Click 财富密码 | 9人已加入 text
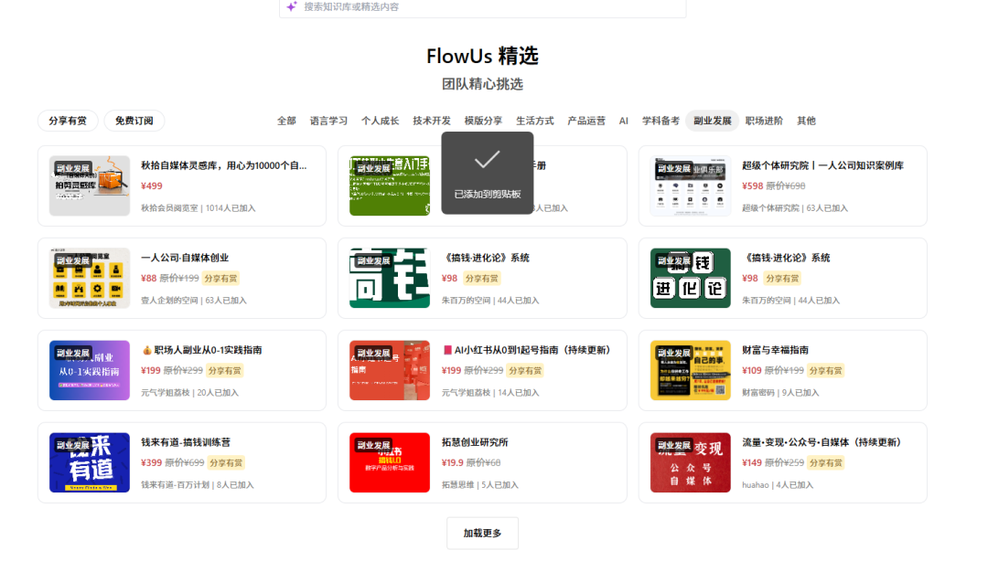This screenshot has width=988, height=561. [x=780, y=392]
